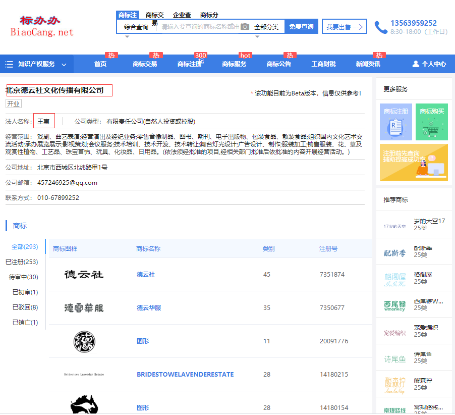Viewport: 455px width, 415px height.
Task: Open the 德云华服 trademark name link
Action: [149, 308]
